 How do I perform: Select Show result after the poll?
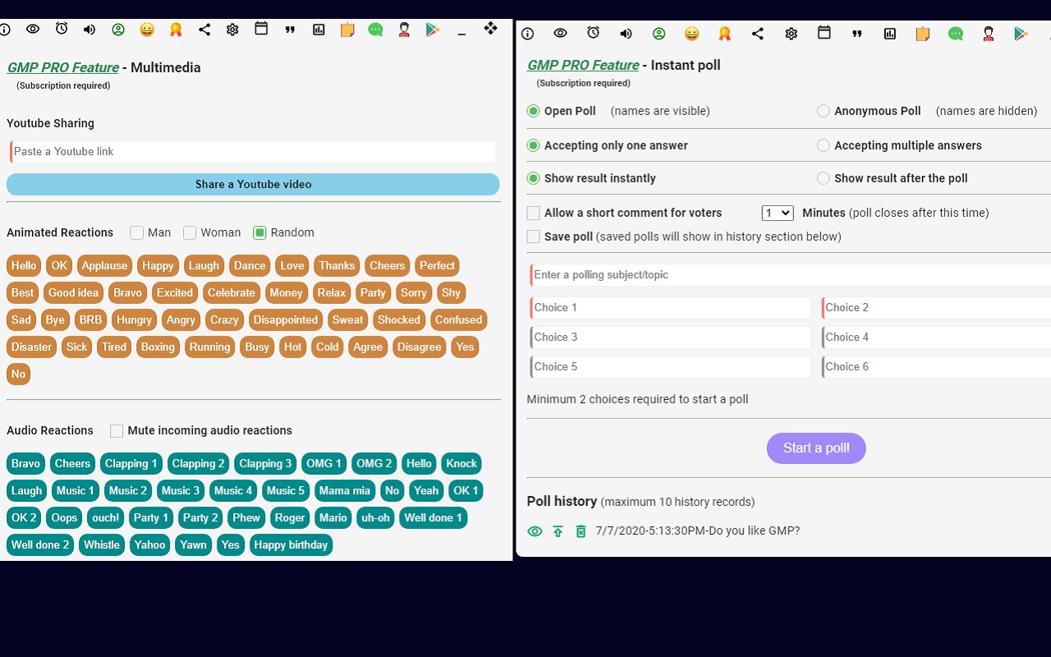pos(823,178)
